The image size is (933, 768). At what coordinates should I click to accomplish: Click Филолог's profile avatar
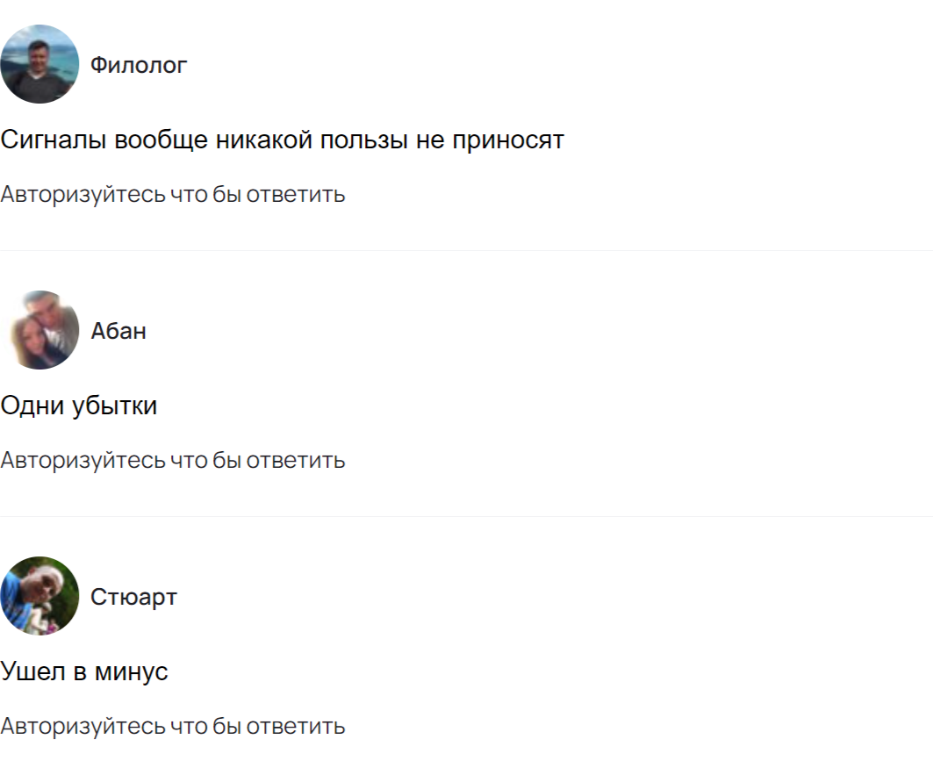39,64
